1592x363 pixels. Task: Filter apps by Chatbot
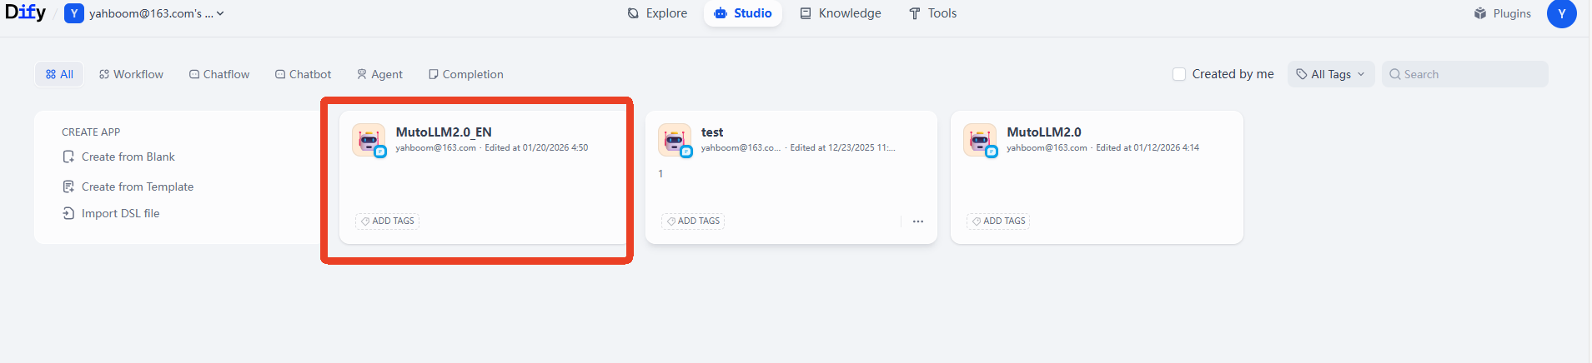303,74
